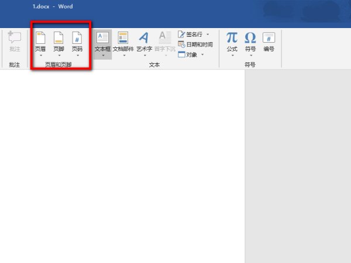
Task: Click the 1.docx - Word title text
Action: (53, 6)
